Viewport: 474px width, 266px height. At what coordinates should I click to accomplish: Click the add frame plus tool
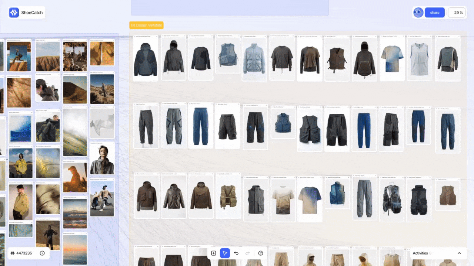click(x=214, y=253)
